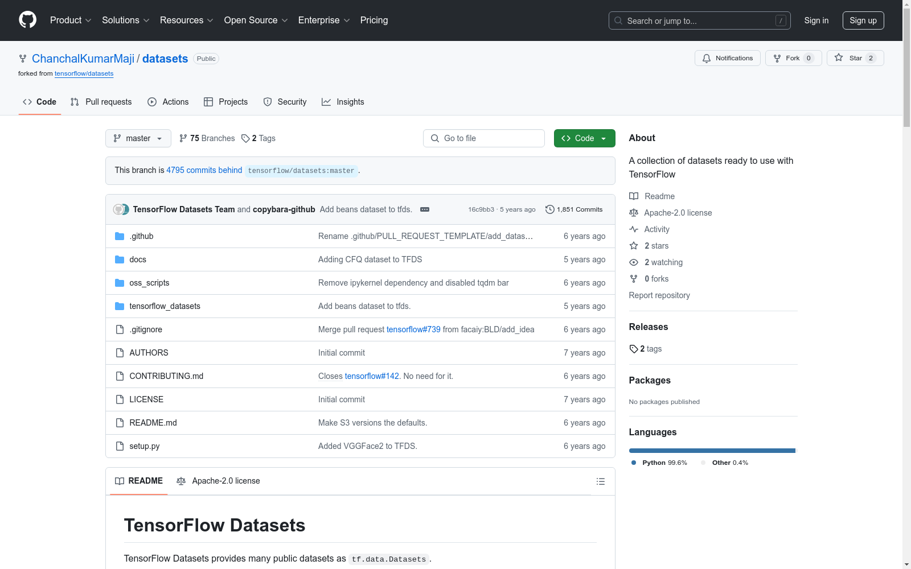Open the tensorflow#142 issue link
This screenshot has height=569, width=911.
coord(372,376)
